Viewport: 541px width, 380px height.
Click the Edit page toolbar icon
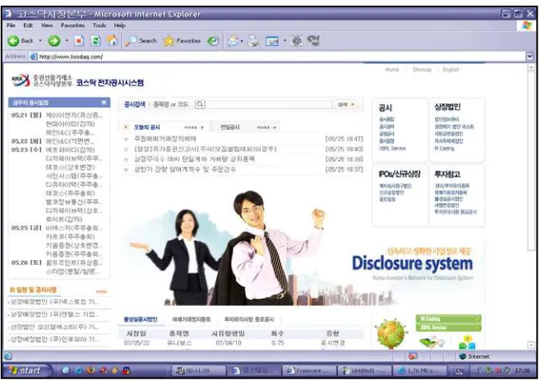pos(272,41)
